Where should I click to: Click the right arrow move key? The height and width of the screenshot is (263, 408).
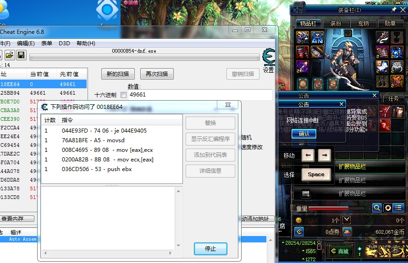click(325, 155)
